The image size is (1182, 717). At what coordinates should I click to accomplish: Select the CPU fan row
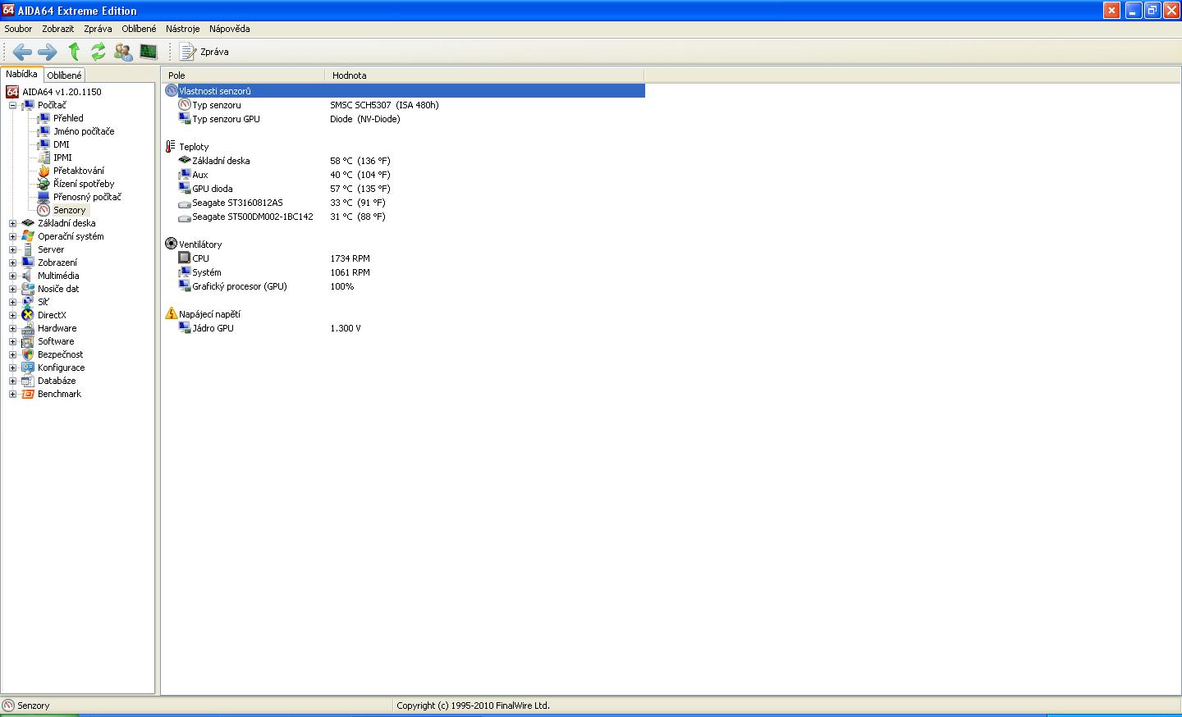pyautogui.click(x=404, y=258)
